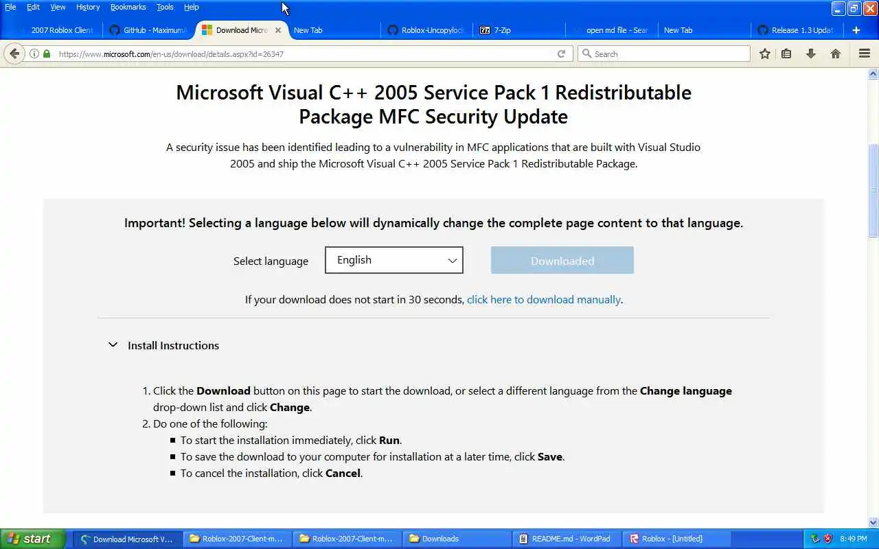This screenshot has height=549, width=879.
Task: Switch to the 7-Zip tab
Action: (x=518, y=30)
